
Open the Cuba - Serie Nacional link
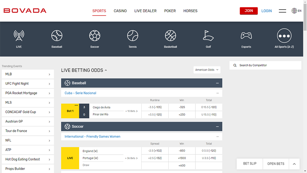click(x=80, y=93)
